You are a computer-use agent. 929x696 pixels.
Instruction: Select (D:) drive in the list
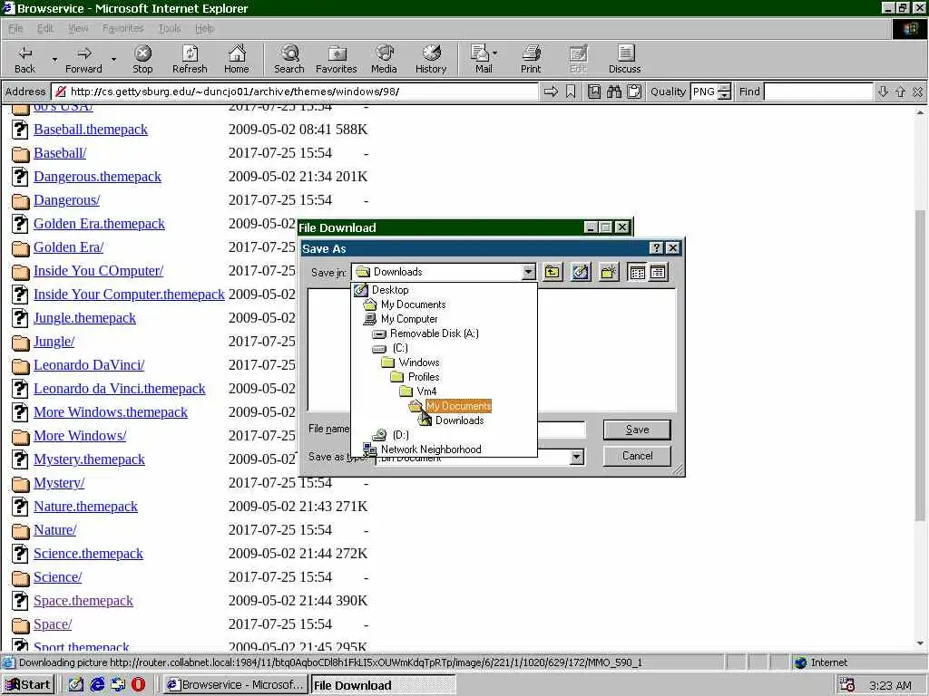coord(400,435)
